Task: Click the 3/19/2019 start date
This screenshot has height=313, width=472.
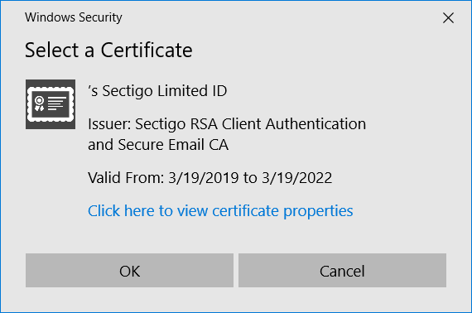Action: click(x=204, y=177)
